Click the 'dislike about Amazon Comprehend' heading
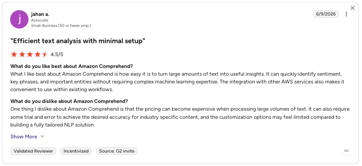This screenshot has width=362, height=166. point(69,101)
